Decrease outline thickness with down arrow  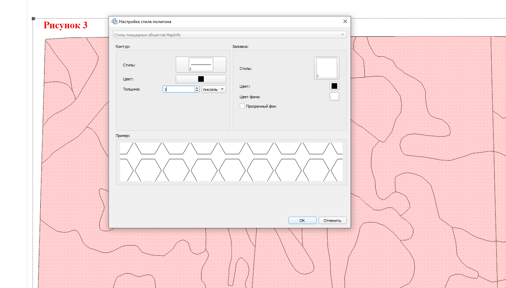click(x=197, y=91)
